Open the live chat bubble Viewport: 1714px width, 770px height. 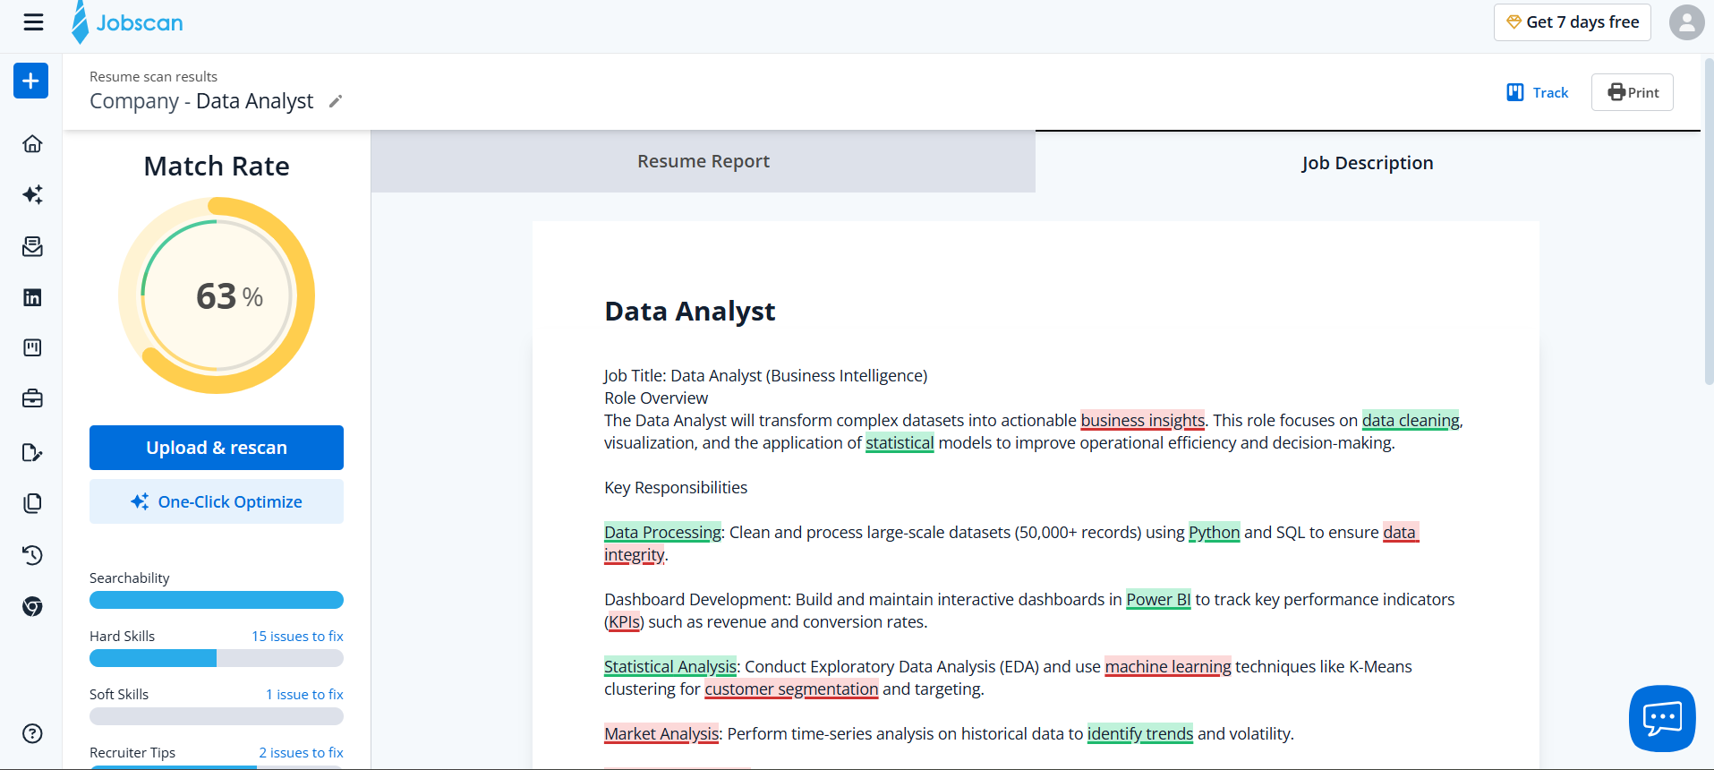(x=1662, y=718)
